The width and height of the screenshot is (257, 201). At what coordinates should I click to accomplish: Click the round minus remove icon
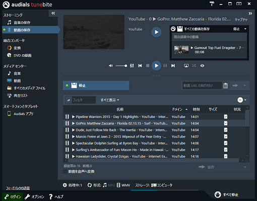(x=240, y=100)
